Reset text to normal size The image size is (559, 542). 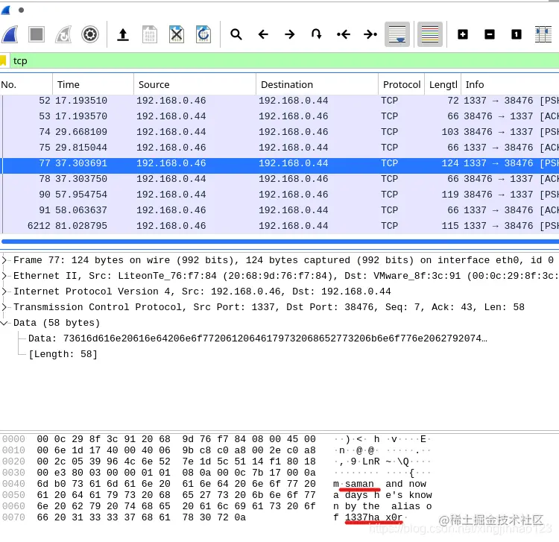point(517,34)
